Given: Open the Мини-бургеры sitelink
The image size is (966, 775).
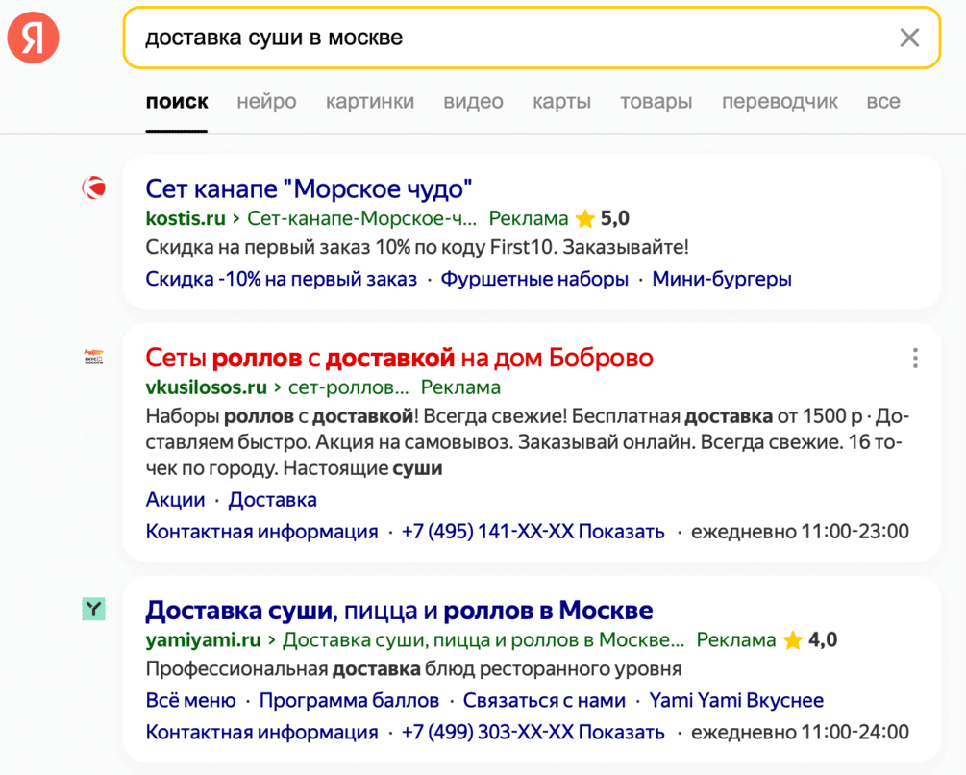Looking at the screenshot, I should 722,279.
